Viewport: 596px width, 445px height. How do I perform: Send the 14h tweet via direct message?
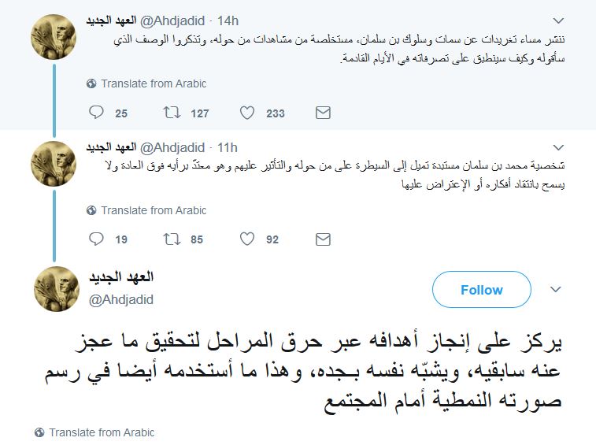click(322, 113)
